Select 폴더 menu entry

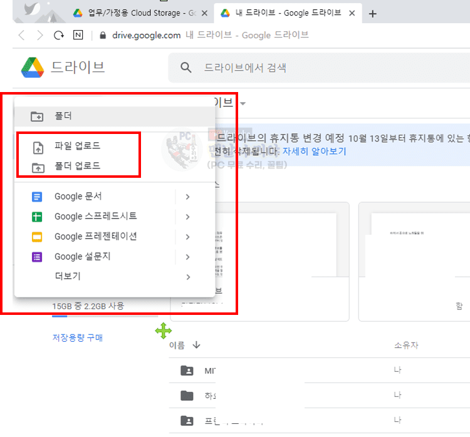pyautogui.click(x=115, y=116)
